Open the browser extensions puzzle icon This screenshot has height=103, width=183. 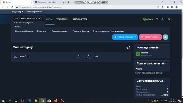(168, 7)
